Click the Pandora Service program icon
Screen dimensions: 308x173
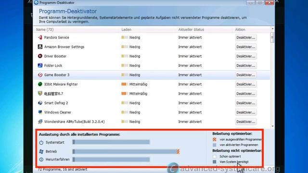[x=40, y=37]
